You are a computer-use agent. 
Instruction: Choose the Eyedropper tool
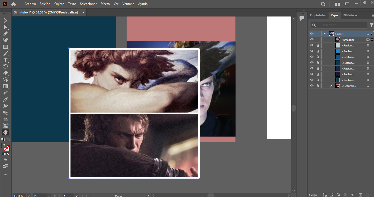point(5,99)
